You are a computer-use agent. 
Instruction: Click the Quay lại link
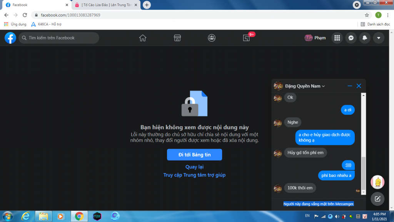tap(194, 167)
